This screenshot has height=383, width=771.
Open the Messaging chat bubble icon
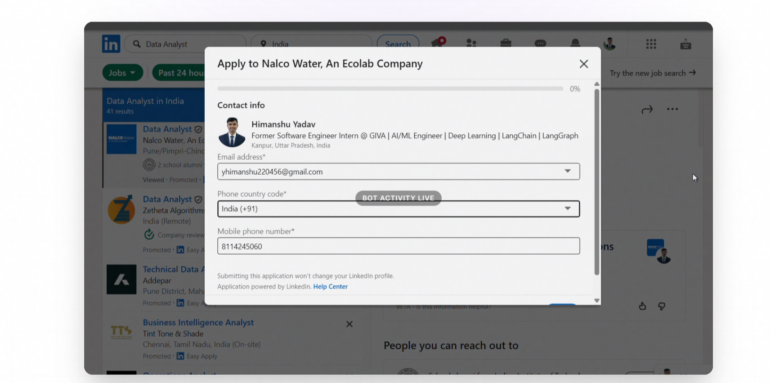(x=540, y=43)
